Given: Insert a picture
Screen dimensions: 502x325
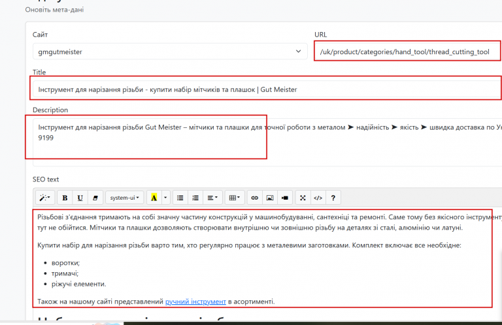Looking at the screenshot, I should pos(270,198).
